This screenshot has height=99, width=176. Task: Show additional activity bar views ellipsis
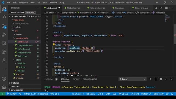pos(4,69)
